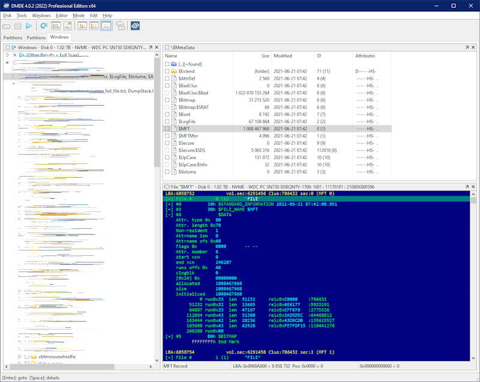The height and width of the screenshot is (382, 480).
Task: Detach the Windows tree panel
Action: 151,47
